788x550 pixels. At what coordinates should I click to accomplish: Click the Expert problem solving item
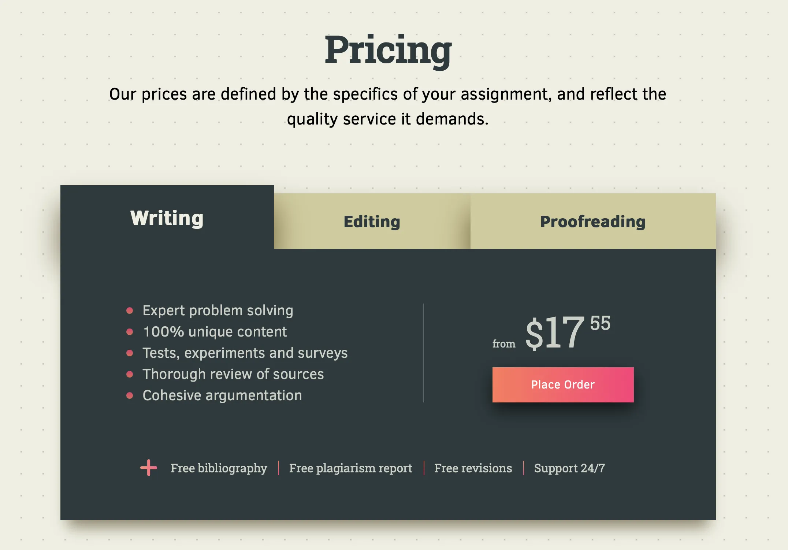218,311
